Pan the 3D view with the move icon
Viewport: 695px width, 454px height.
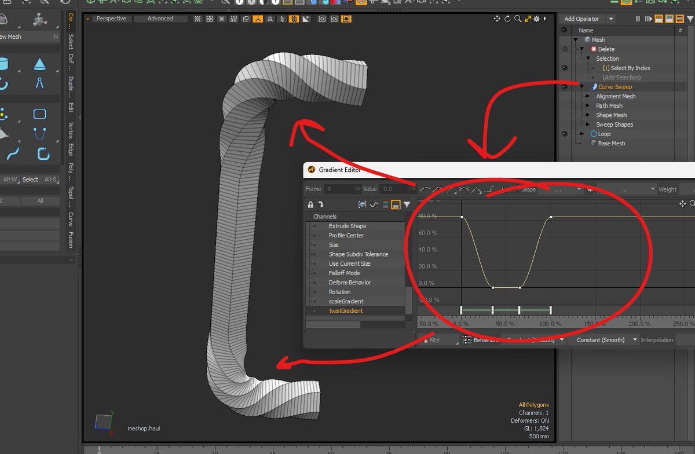point(497,19)
